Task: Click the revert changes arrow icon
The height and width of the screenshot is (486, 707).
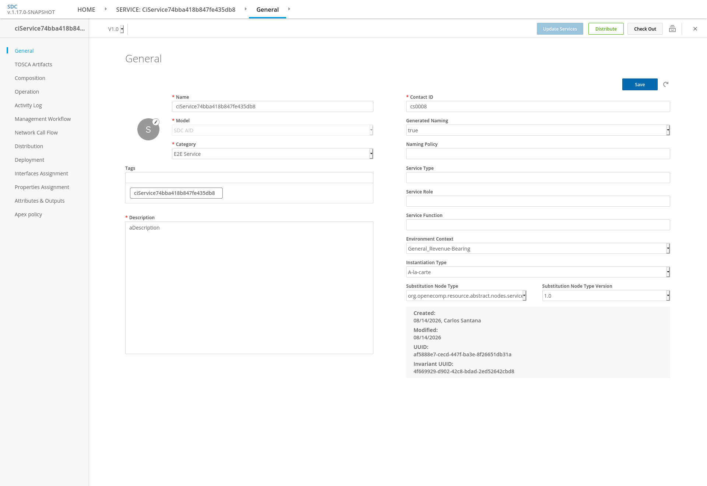Action: 666,84
